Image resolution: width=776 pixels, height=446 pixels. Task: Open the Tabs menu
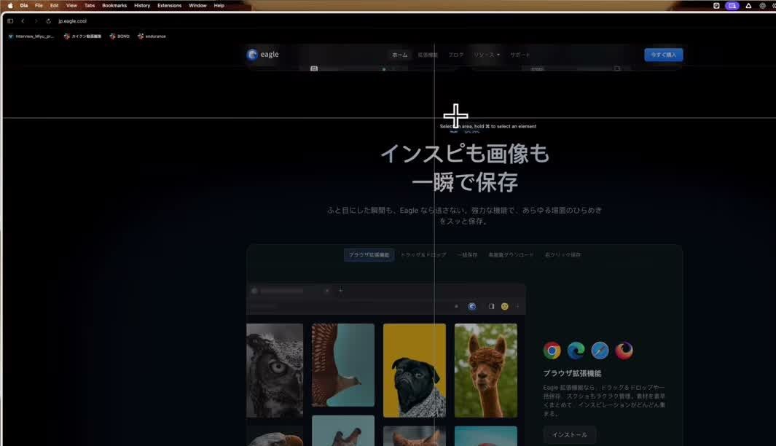[90, 5]
